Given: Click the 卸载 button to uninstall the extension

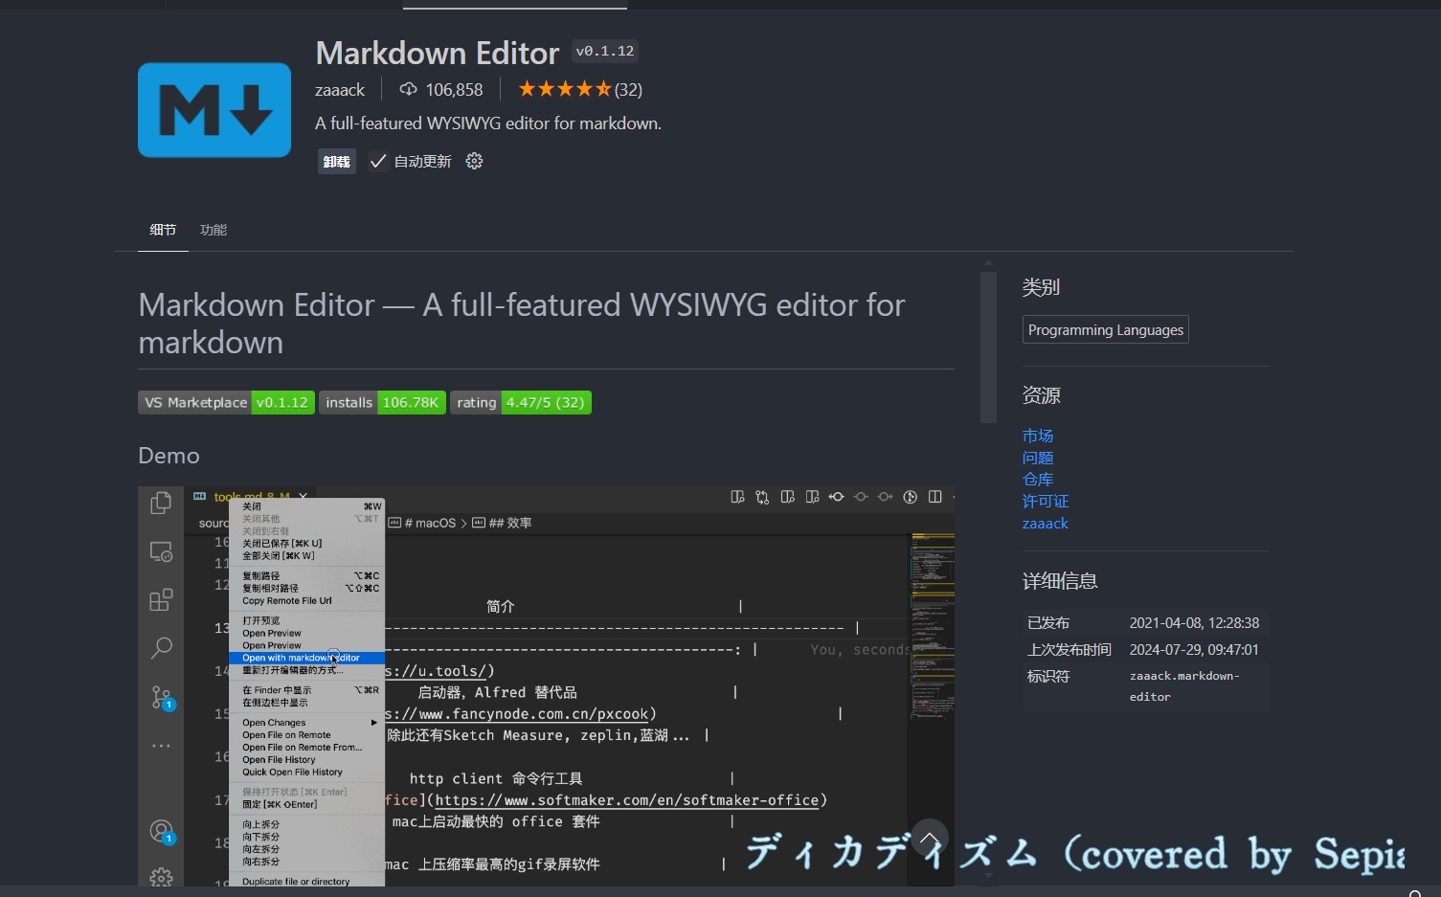Looking at the screenshot, I should pos(336,161).
